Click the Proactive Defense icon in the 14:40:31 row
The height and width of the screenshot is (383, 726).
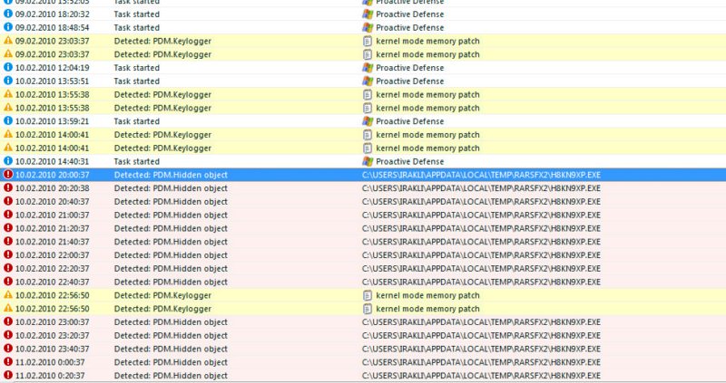(368, 162)
